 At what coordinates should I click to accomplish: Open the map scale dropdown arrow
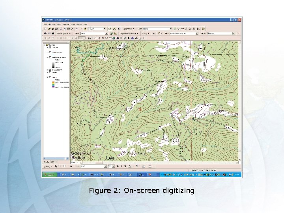point(105,29)
